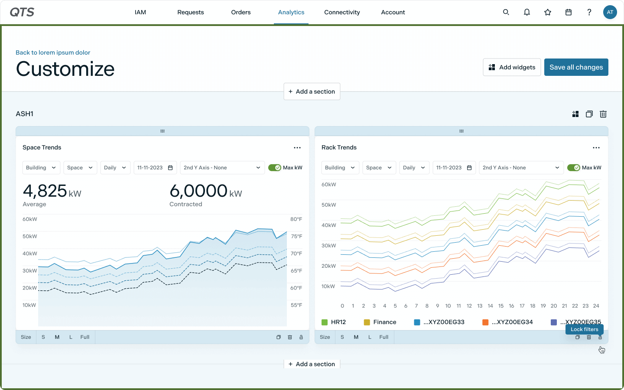Switch to the Orders tab
The image size is (624, 390).
pyautogui.click(x=240, y=12)
